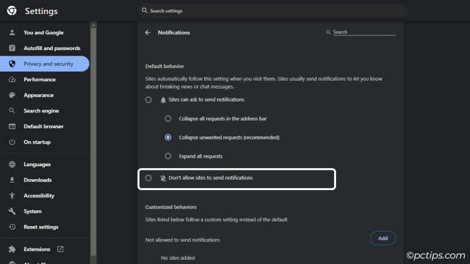Click the clipboard icon for Autofill and passwords
The width and height of the screenshot is (470, 264).
12,48
